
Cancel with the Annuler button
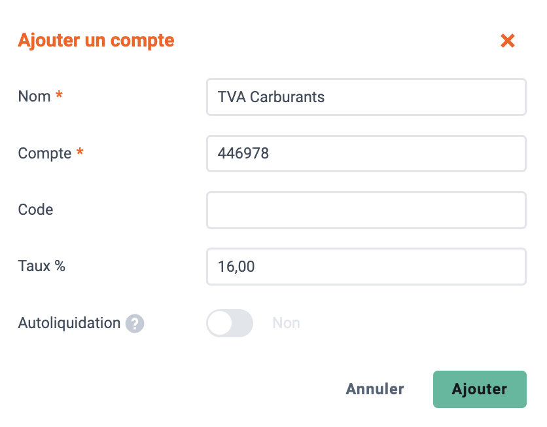375,389
